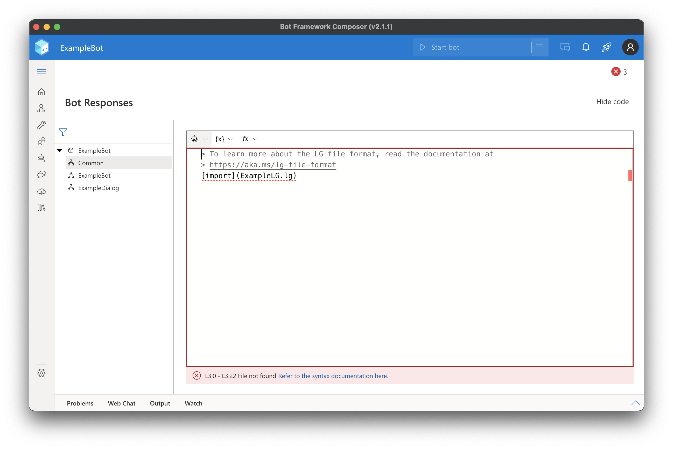Click Hide code
The width and height of the screenshot is (673, 449).
pyautogui.click(x=612, y=102)
